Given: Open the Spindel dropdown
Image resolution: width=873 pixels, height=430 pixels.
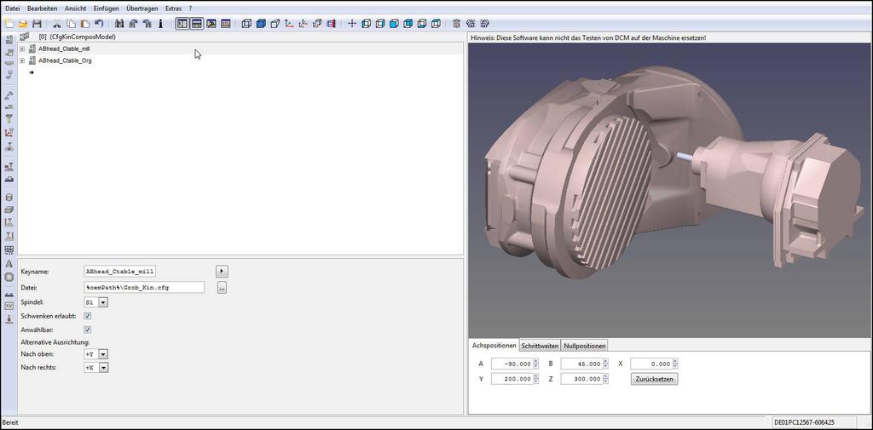Looking at the screenshot, I should [103, 302].
